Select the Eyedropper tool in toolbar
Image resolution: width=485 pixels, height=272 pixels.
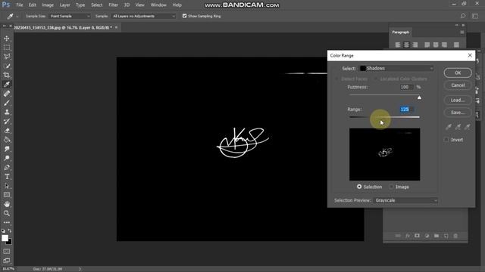[x=7, y=84]
